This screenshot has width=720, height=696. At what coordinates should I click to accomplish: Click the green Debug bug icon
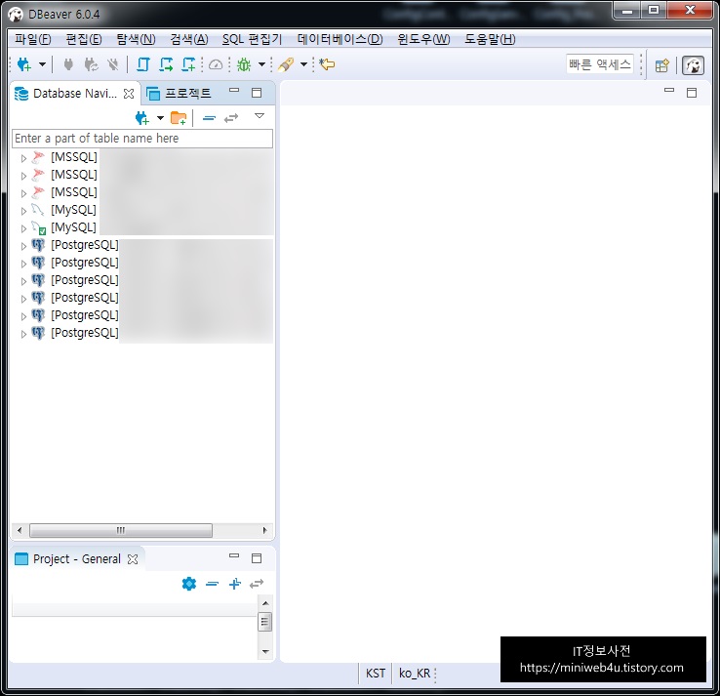[244, 64]
